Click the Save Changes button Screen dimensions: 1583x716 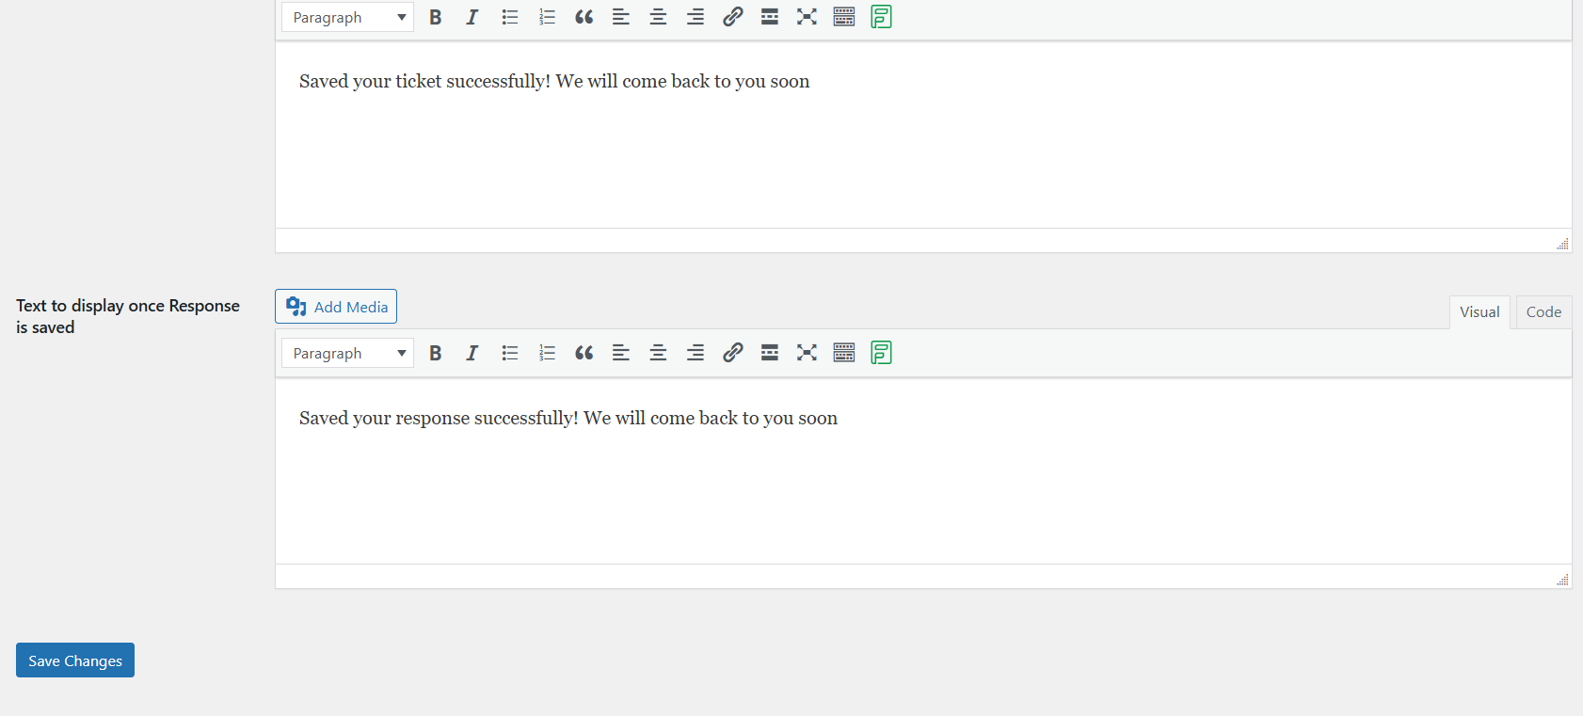click(x=75, y=660)
